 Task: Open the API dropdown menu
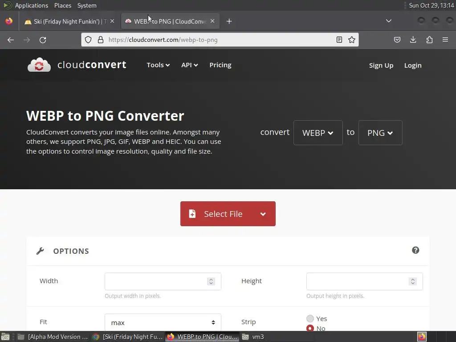click(190, 65)
